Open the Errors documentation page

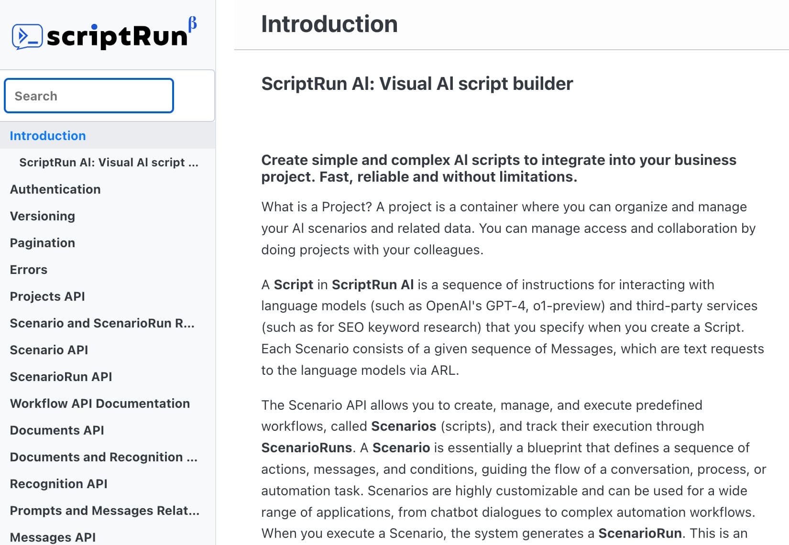click(x=29, y=270)
